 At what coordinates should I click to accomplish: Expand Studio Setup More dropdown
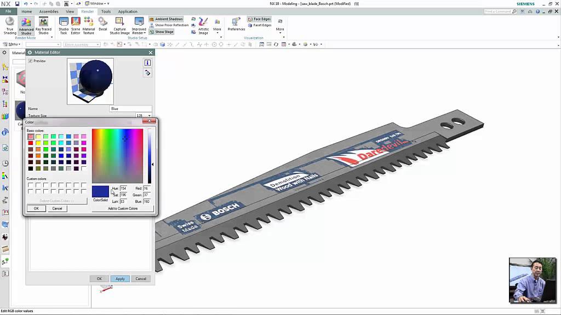point(217,26)
